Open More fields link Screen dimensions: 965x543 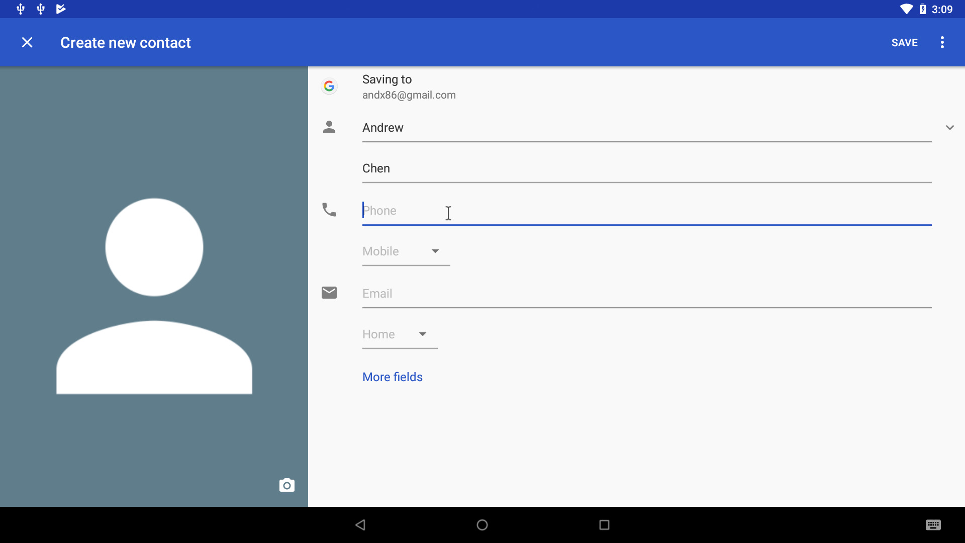coord(393,377)
